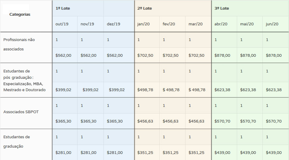Select the 1º Lote header cell
This screenshot has width=289, height=160.
pyautogui.click(x=63, y=8)
